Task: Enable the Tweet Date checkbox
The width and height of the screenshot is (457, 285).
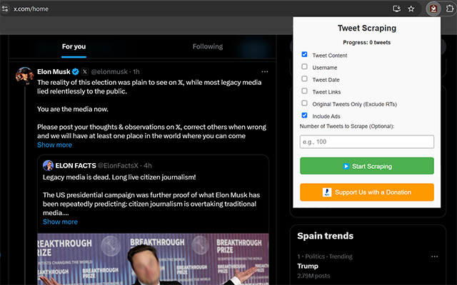Action: 305,79
